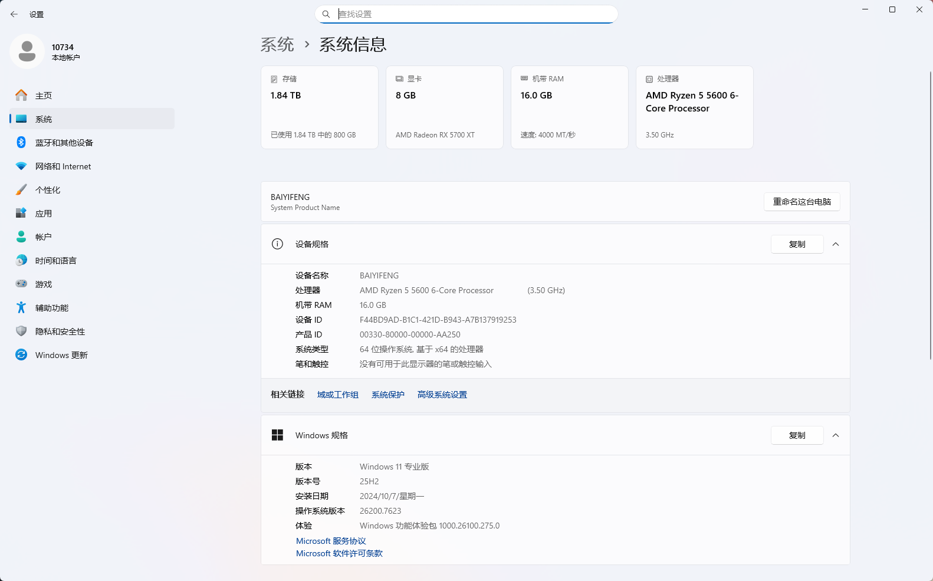Copy device specifications with 复制 button
Screen dimensions: 933x581
(797, 244)
